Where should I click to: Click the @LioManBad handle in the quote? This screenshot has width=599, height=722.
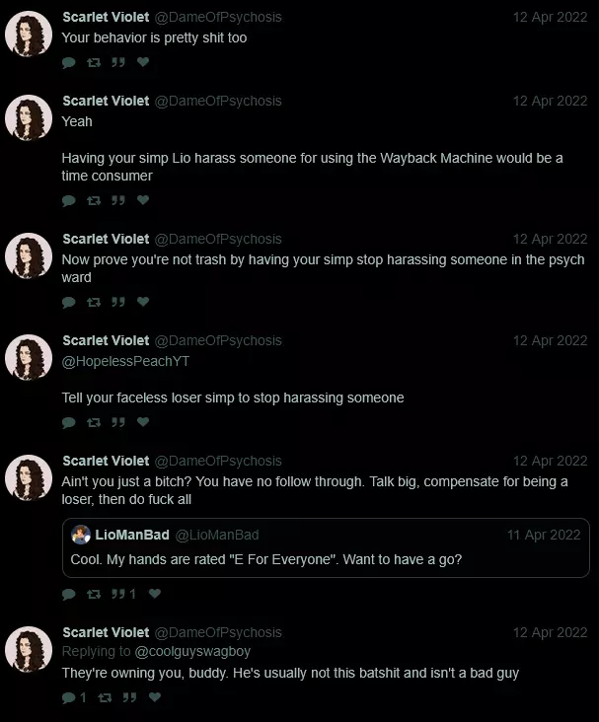(217, 535)
